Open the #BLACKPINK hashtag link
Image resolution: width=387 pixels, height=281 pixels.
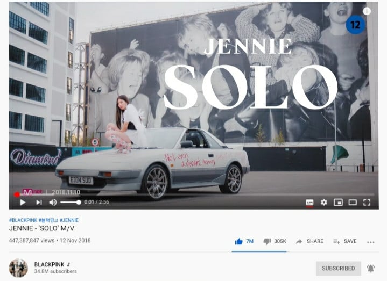pyautogui.click(x=23, y=220)
